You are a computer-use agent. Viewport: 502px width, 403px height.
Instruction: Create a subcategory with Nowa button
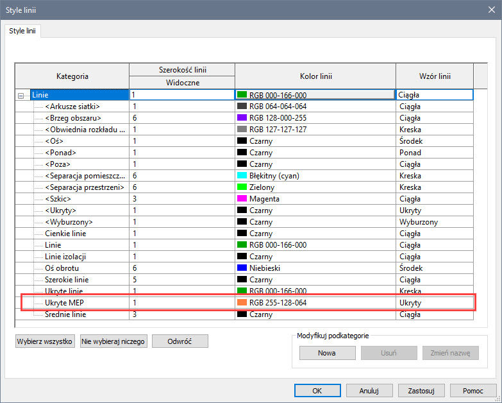pyautogui.click(x=327, y=354)
